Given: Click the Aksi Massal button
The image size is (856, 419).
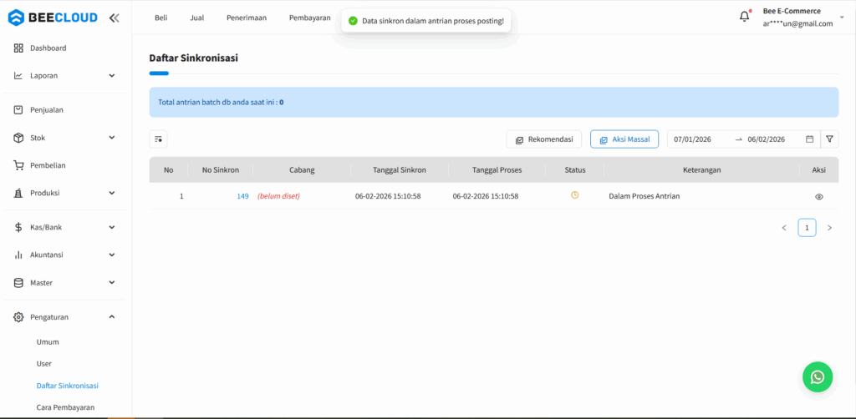Looking at the screenshot, I should pyautogui.click(x=624, y=139).
